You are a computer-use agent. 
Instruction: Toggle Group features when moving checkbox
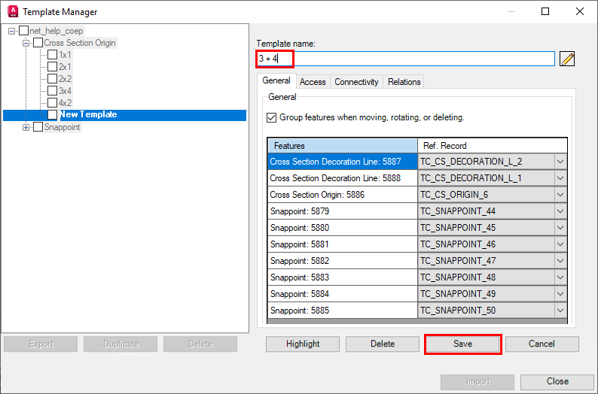tap(272, 118)
